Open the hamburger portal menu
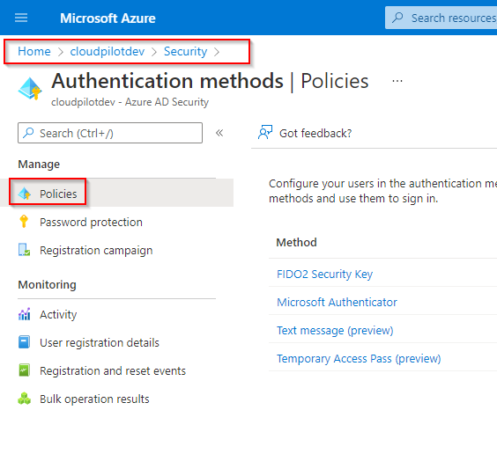This screenshot has width=497, height=454. [21, 18]
